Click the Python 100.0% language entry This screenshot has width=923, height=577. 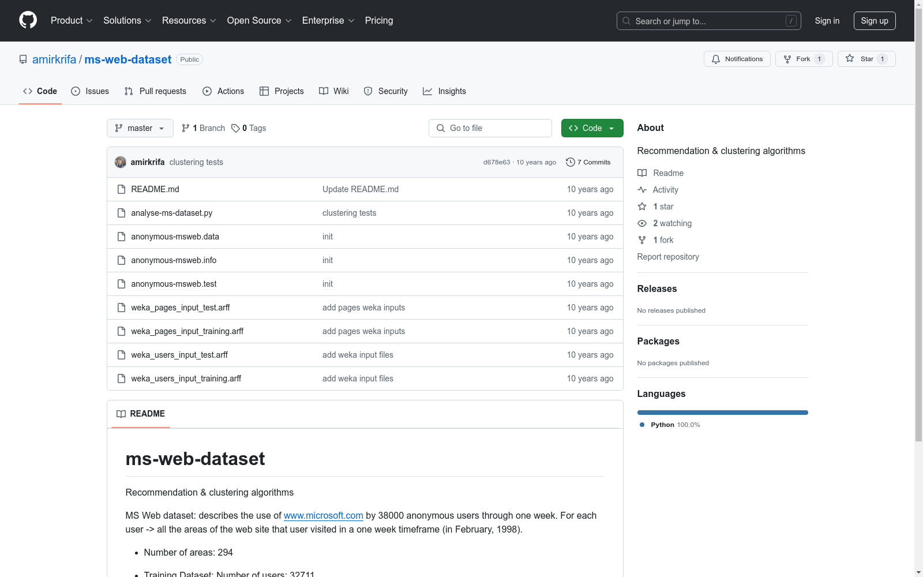click(x=670, y=425)
